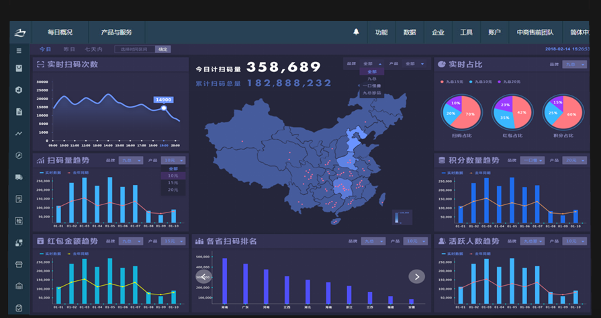Choose 一口怪兽 in the map brand dropdown list
The image size is (601, 318).
pos(373,86)
